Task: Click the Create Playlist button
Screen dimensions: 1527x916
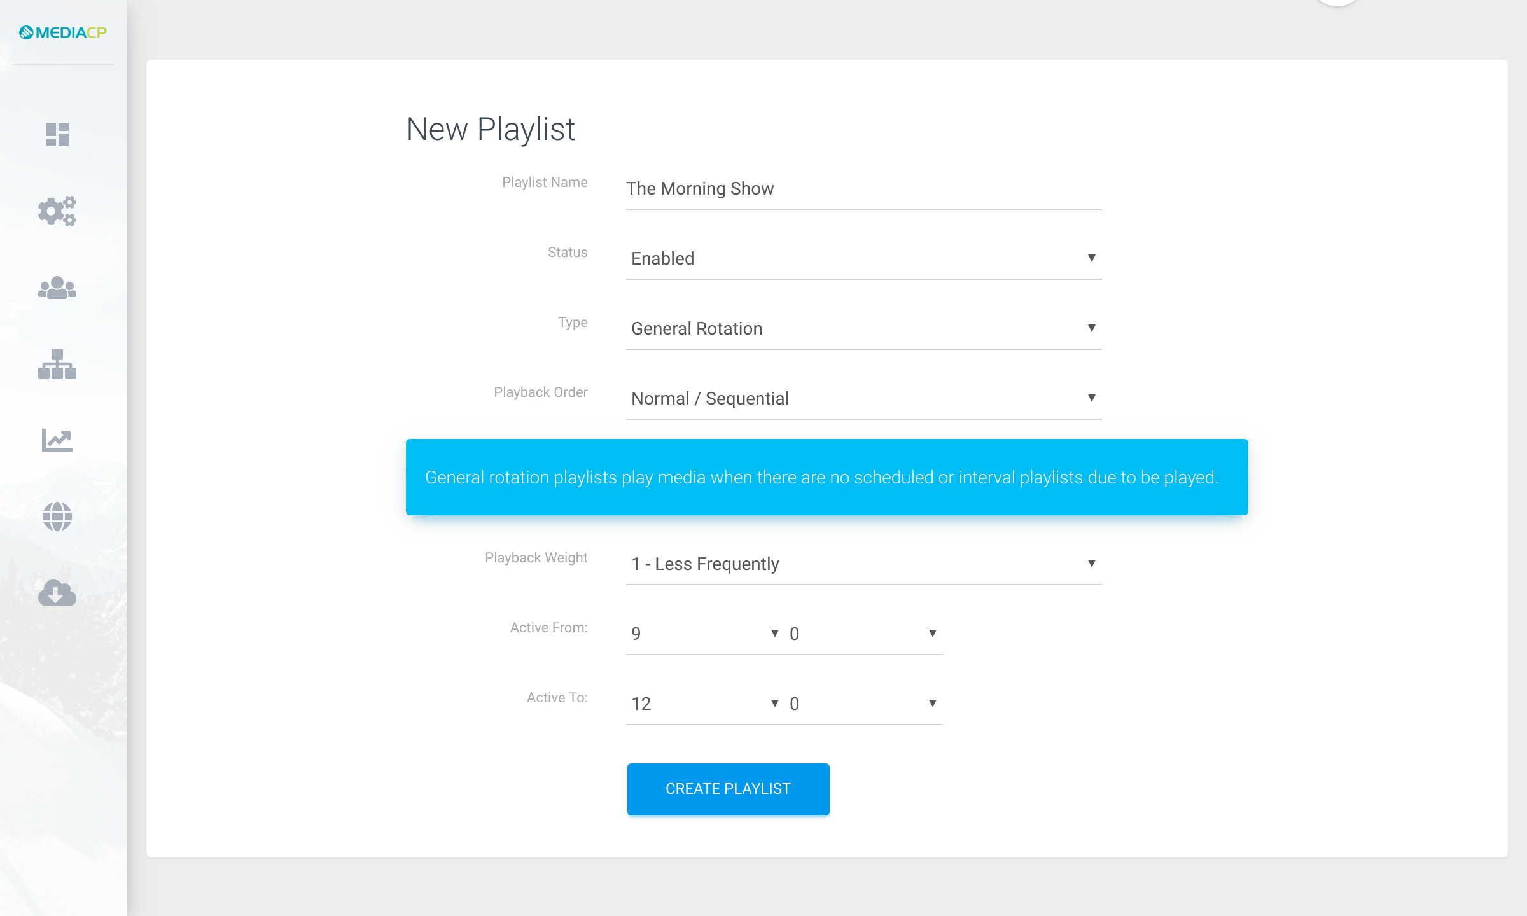Action: point(728,789)
